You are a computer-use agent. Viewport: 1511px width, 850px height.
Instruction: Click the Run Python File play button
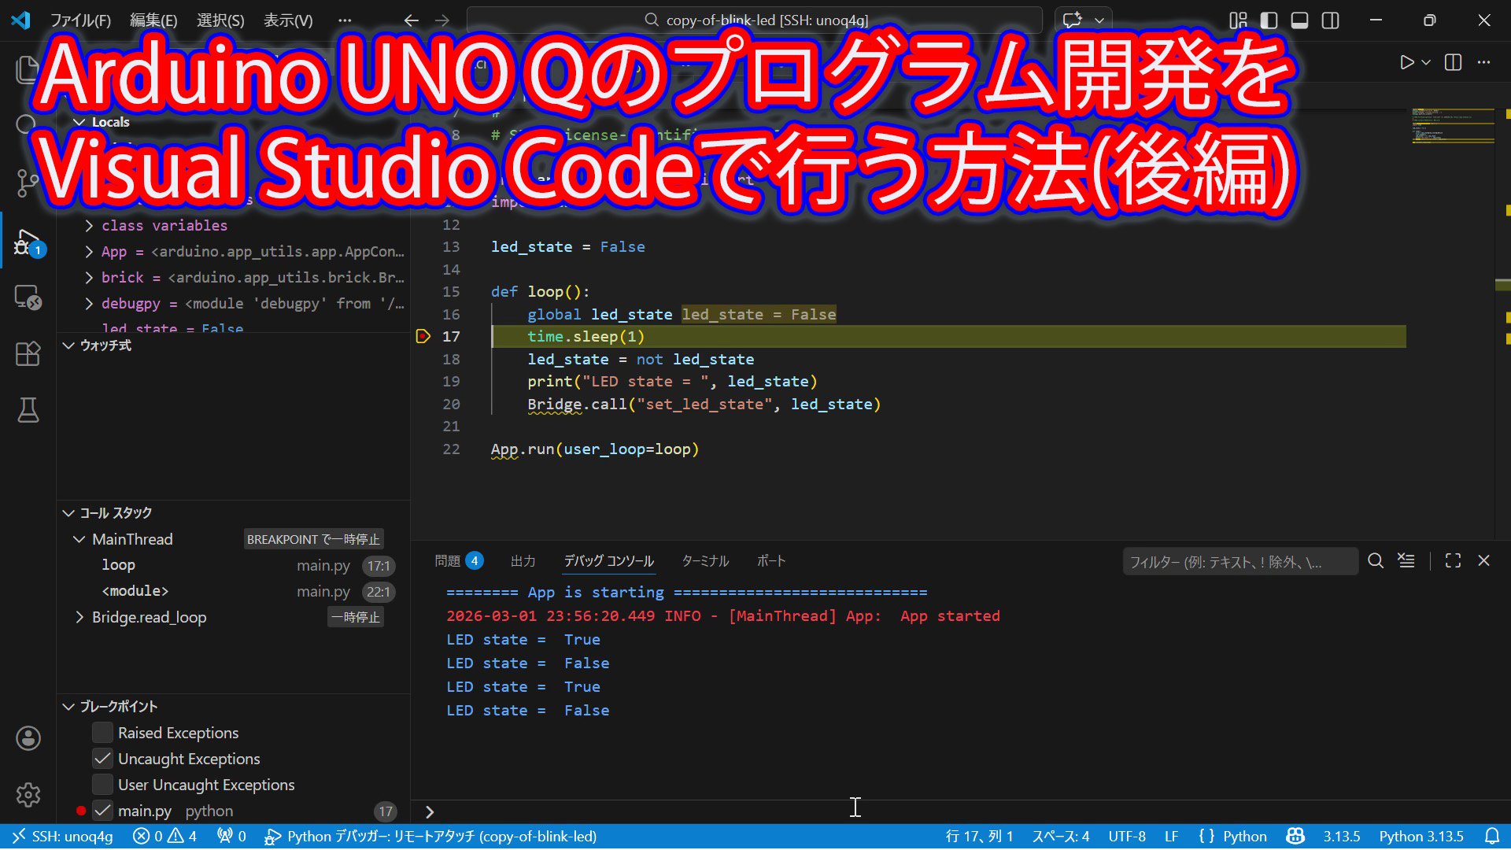1406,62
